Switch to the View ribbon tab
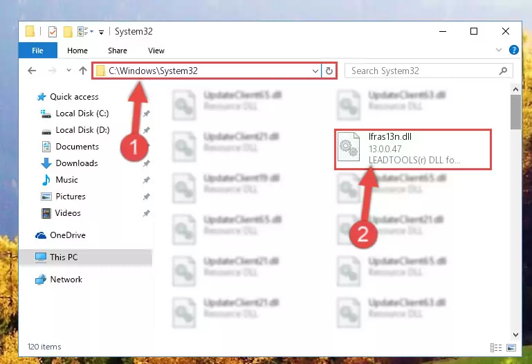Image resolution: width=532 pixels, height=364 pixels. pyautogui.click(x=156, y=51)
